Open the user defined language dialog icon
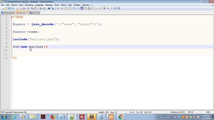Viewport: 214px width, 120px height. pyautogui.click(x=85, y=8)
